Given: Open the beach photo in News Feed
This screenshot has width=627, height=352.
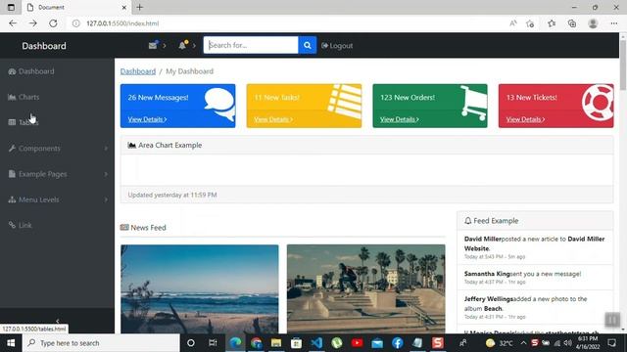Looking at the screenshot, I should click(200, 289).
